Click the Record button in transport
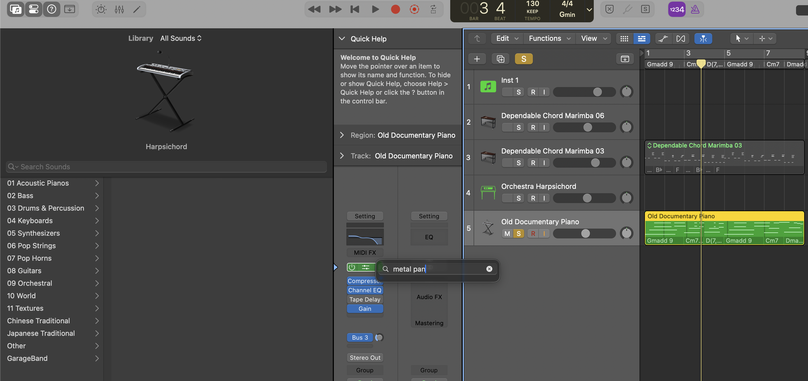The image size is (808, 381). 395,10
